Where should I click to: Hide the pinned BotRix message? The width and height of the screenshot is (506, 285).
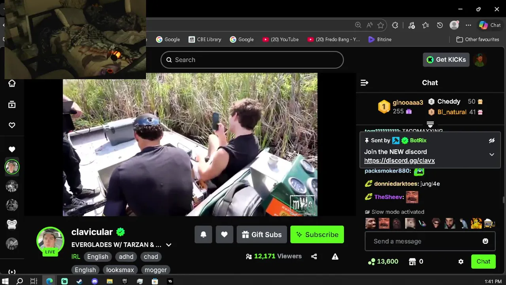coord(492,141)
